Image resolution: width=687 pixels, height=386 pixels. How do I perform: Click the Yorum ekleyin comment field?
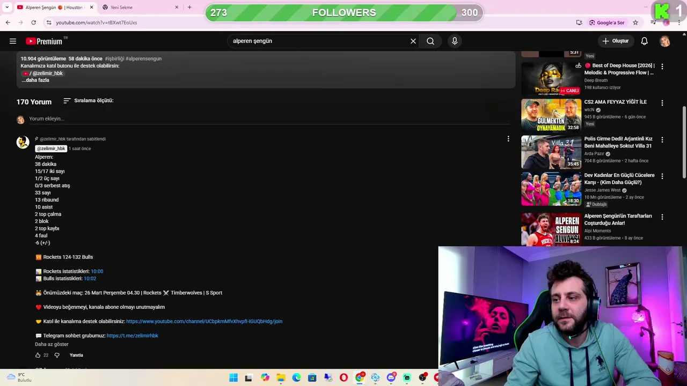tap(268, 119)
